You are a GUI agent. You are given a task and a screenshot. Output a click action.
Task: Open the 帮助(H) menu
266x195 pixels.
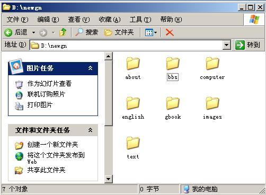tap(171, 20)
